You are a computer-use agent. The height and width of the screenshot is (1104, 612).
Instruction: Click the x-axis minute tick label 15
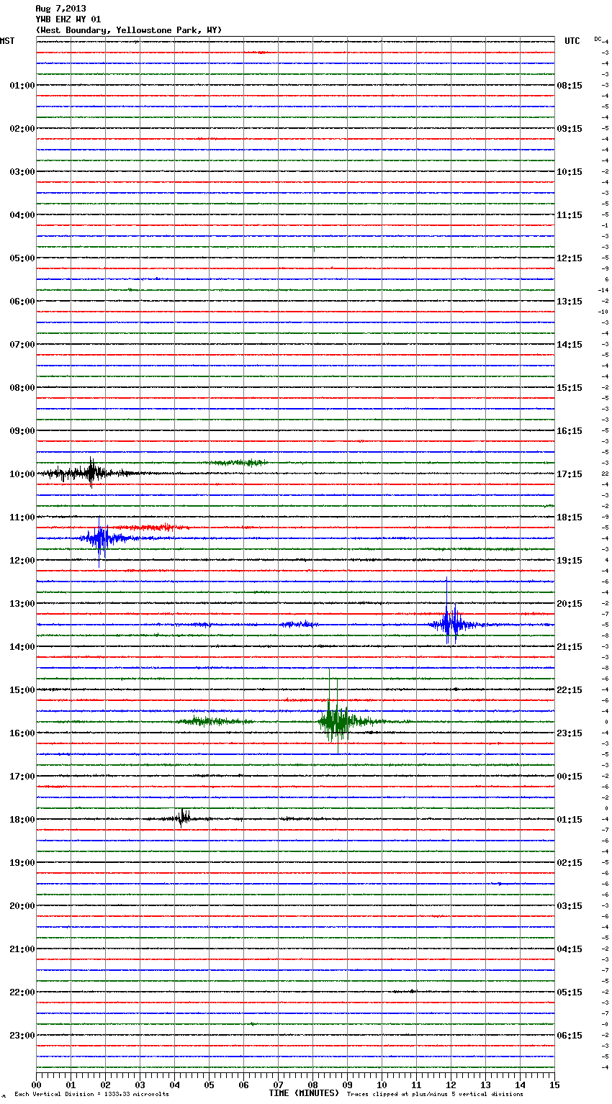point(554,1085)
